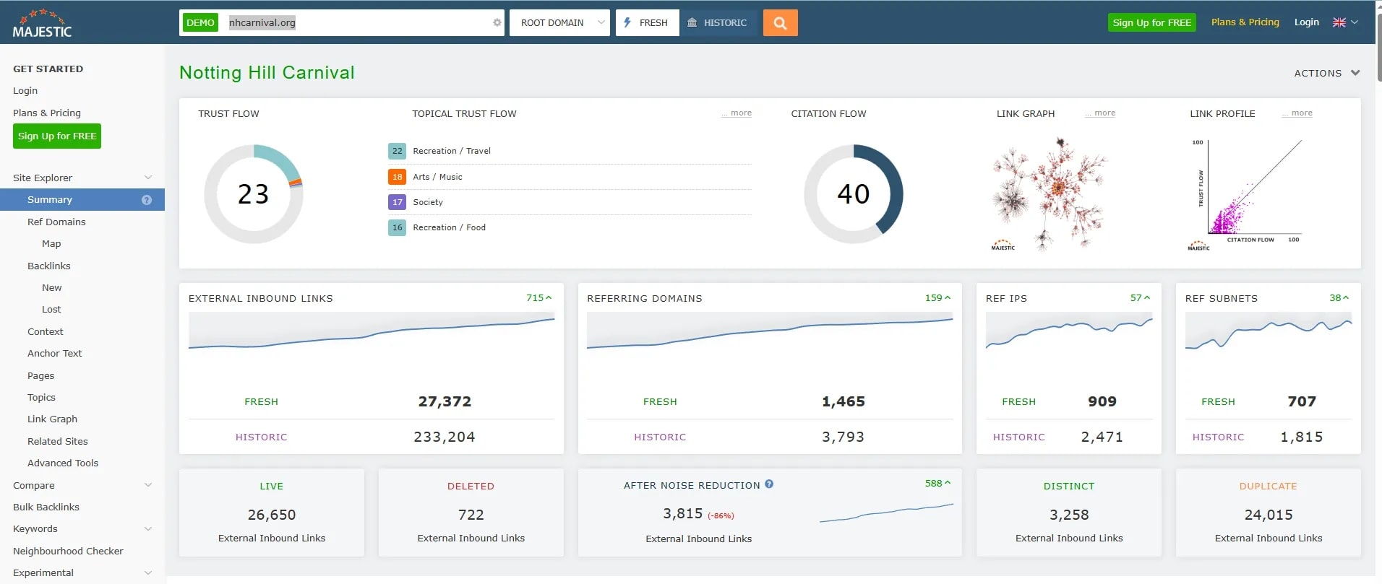Click the orange 18 Arts / Music badge

pyautogui.click(x=397, y=177)
